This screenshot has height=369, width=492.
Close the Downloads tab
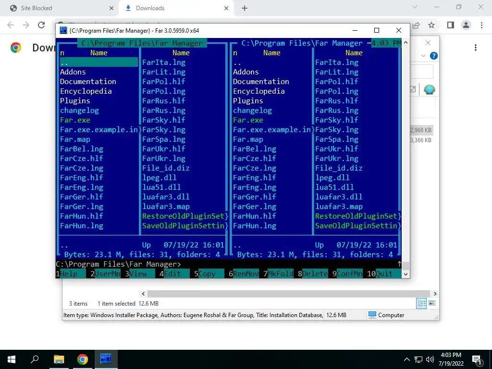pos(226,9)
